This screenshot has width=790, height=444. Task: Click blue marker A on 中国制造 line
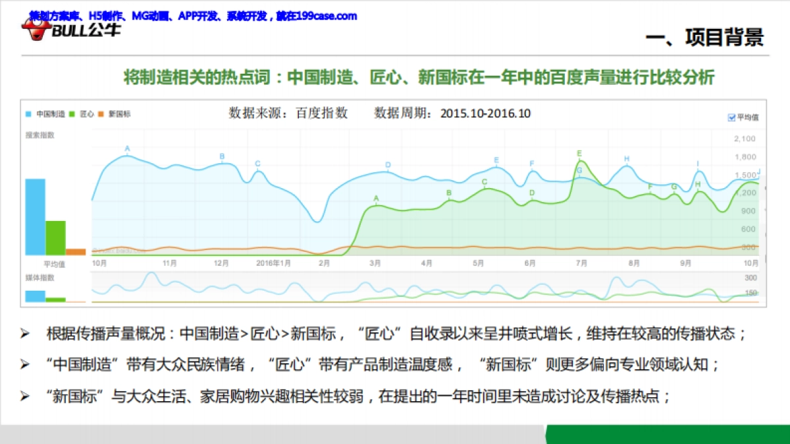pyautogui.click(x=127, y=149)
